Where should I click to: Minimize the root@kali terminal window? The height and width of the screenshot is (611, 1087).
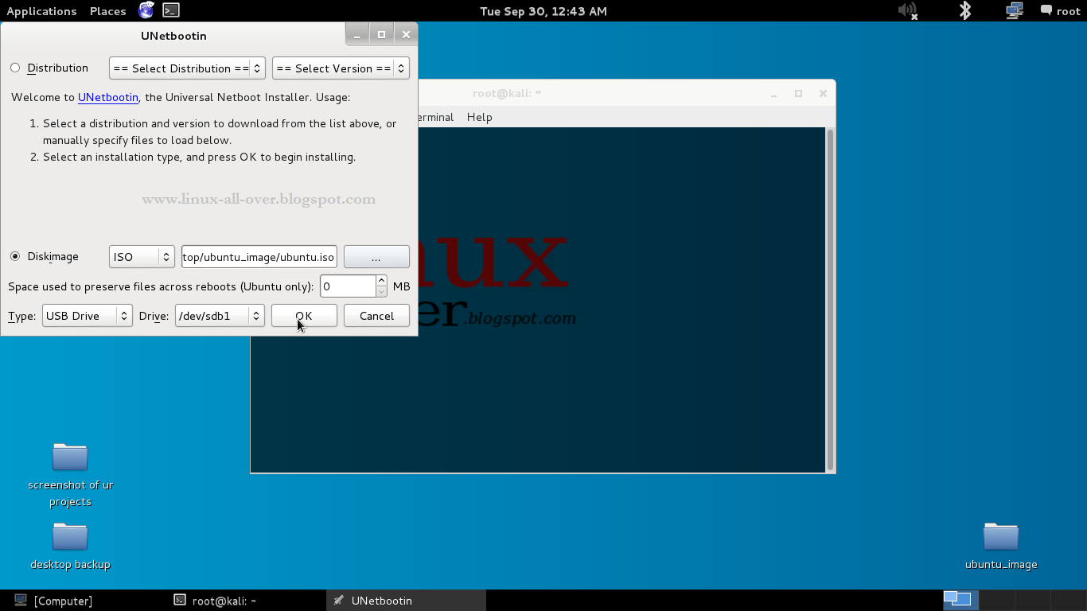773,93
